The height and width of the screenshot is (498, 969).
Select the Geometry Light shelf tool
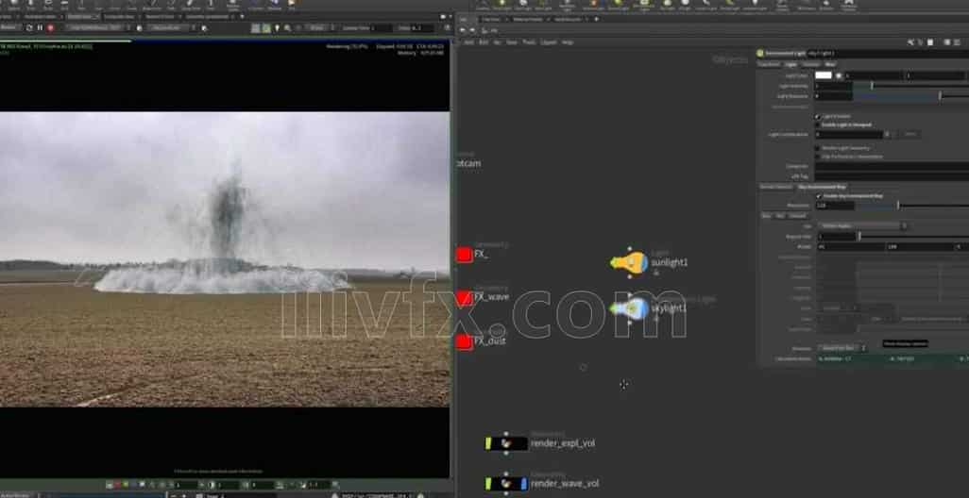567,8
